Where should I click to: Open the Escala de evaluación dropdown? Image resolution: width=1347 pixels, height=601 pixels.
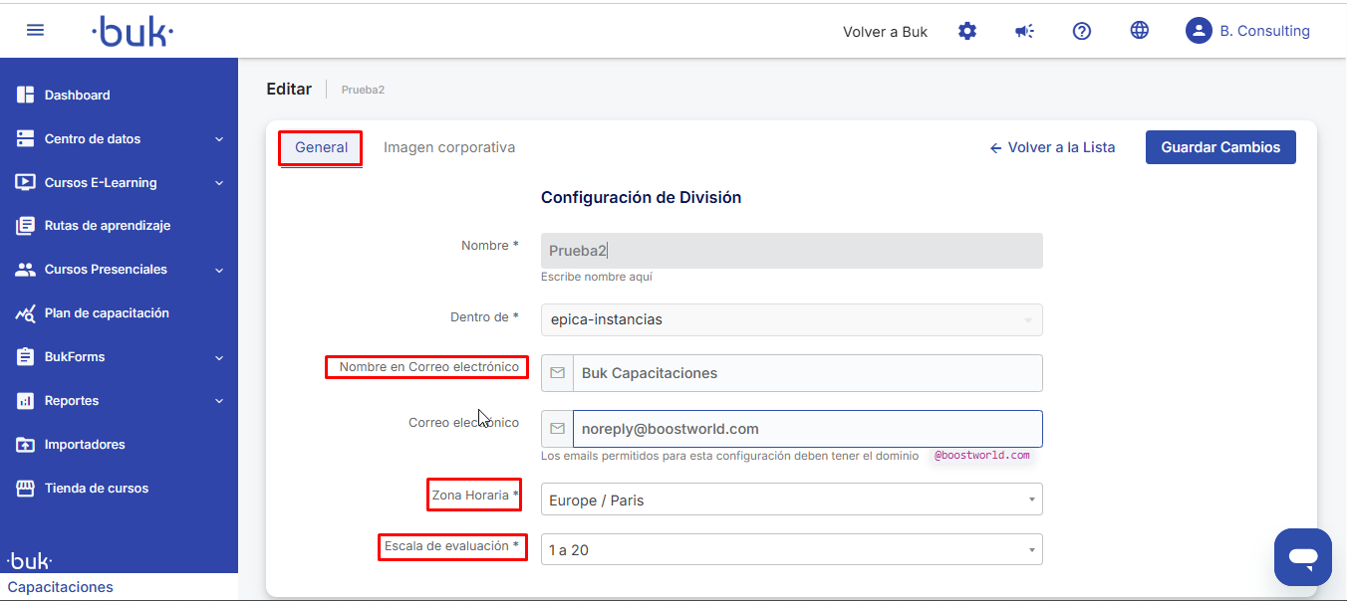(x=791, y=549)
